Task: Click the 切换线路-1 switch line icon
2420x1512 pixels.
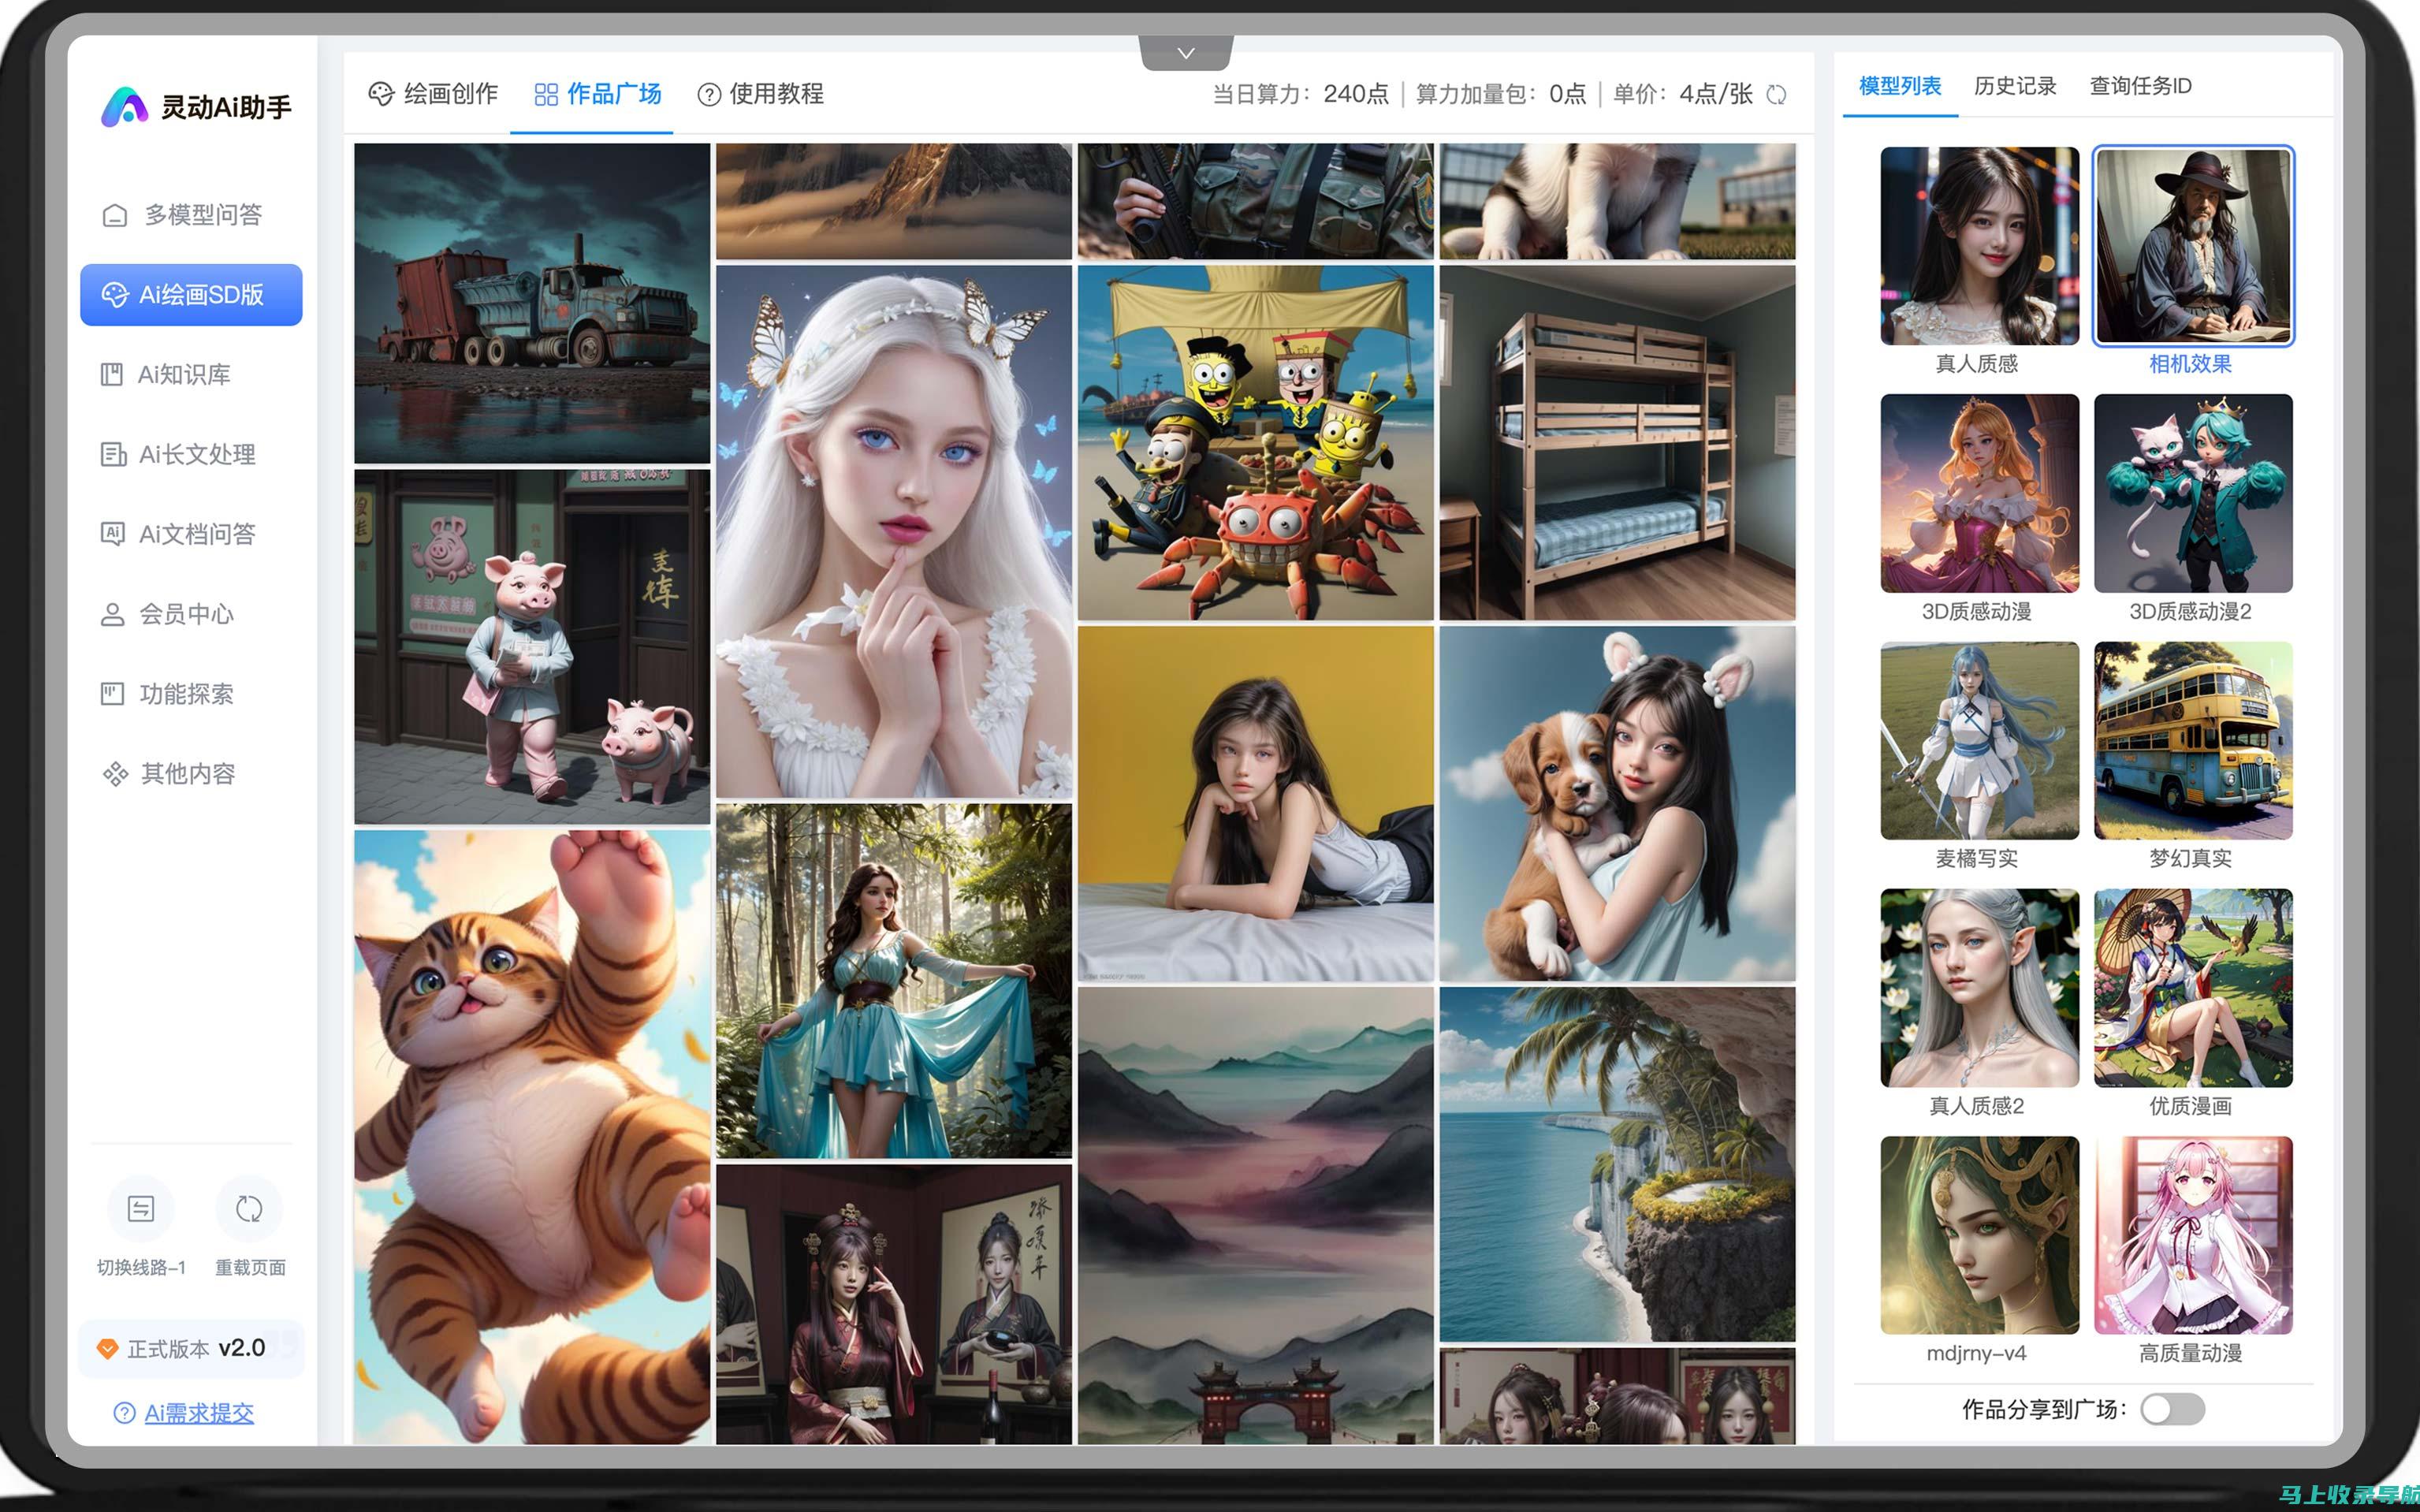Action: tap(141, 1209)
